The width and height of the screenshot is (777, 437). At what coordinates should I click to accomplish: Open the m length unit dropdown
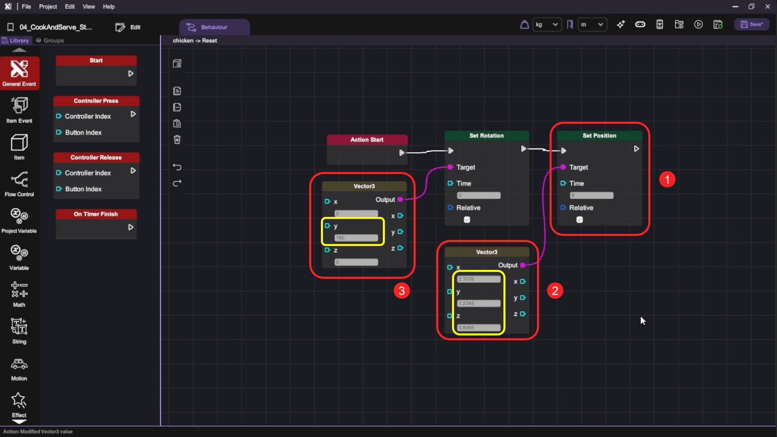(592, 25)
